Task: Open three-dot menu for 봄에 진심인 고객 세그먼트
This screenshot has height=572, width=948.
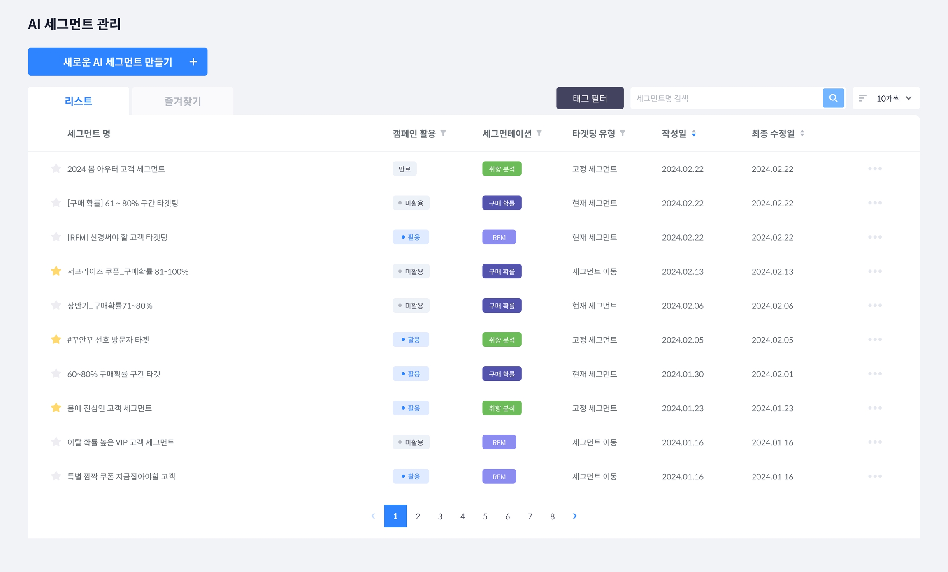Action: 875,408
